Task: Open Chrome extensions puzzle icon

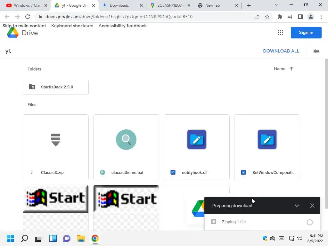Action: (x=280, y=17)
